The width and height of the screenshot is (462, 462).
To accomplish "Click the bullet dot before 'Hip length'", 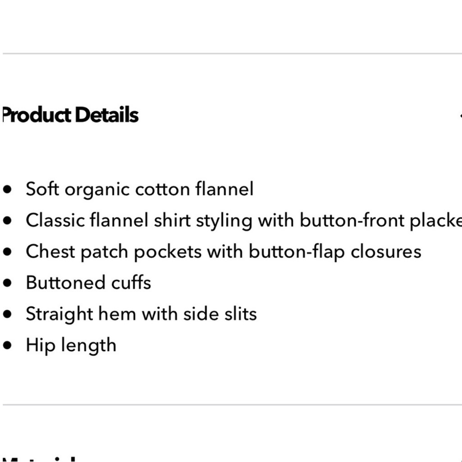I will click(7, 345).
